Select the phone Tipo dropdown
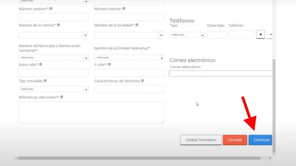This screenshot has height=166, width=296. pos(187,35)
